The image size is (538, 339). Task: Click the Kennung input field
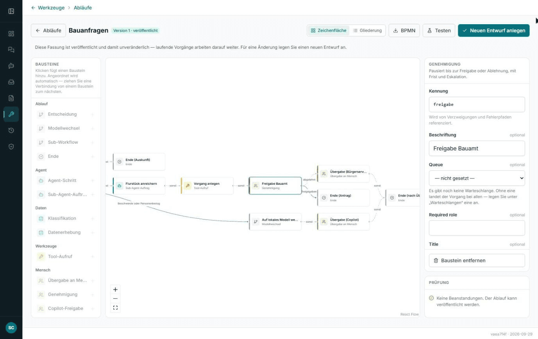[x=477, y=105]
